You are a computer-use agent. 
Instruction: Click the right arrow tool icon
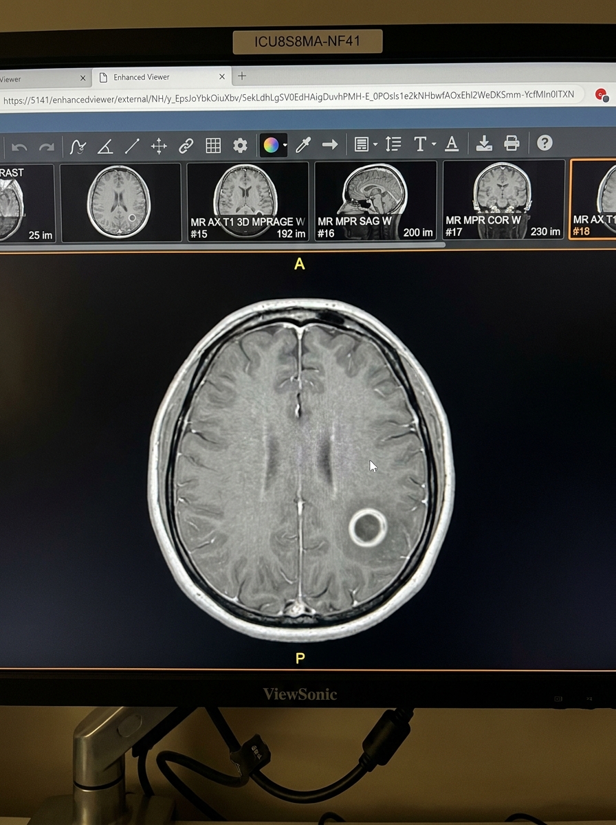(330, 144)
